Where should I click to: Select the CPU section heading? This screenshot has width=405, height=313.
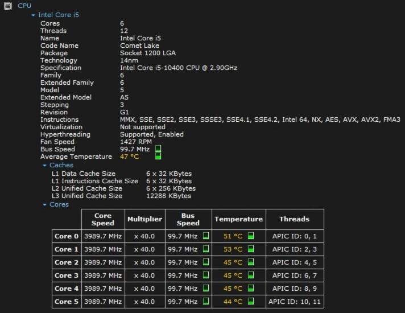pyautogui.click(x=24, y=6)
